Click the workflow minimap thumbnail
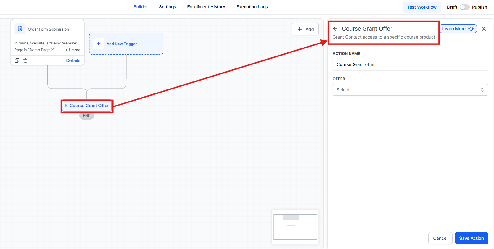 point(295,227)
